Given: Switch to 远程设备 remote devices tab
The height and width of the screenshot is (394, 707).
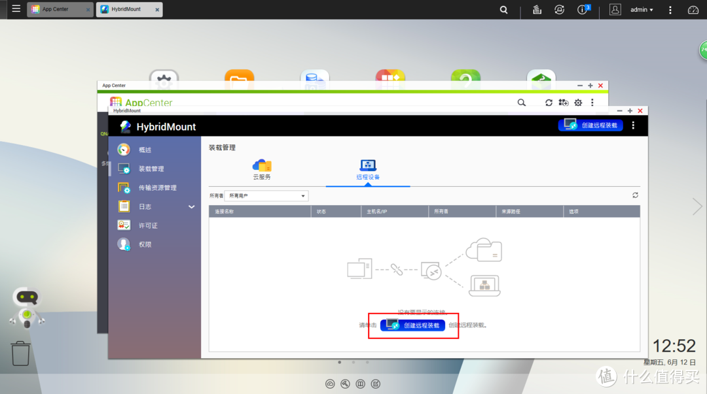Looking at the screenshot, I should point(368,170).
